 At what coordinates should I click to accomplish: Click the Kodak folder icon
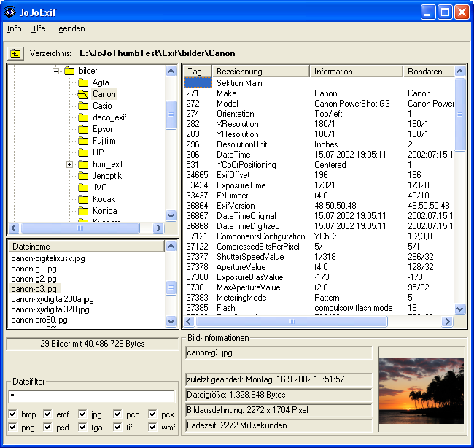coord(83,199)
